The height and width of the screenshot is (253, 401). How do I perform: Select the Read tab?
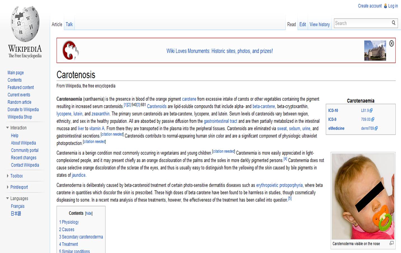tap(291, 24)
